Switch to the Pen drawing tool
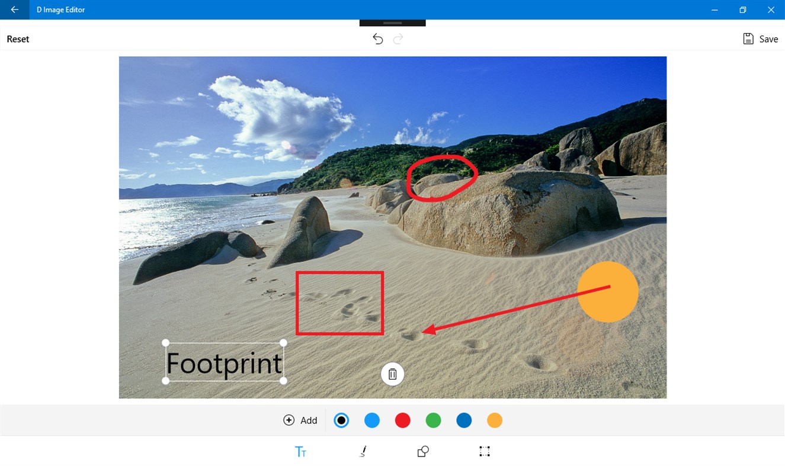This screenshot has height=466, width=785. pyautogui.click(x=363, y=451)
